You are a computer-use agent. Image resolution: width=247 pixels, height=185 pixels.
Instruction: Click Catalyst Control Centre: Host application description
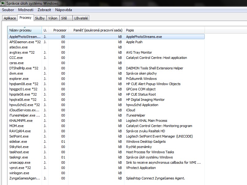click(x=157, y=58)
